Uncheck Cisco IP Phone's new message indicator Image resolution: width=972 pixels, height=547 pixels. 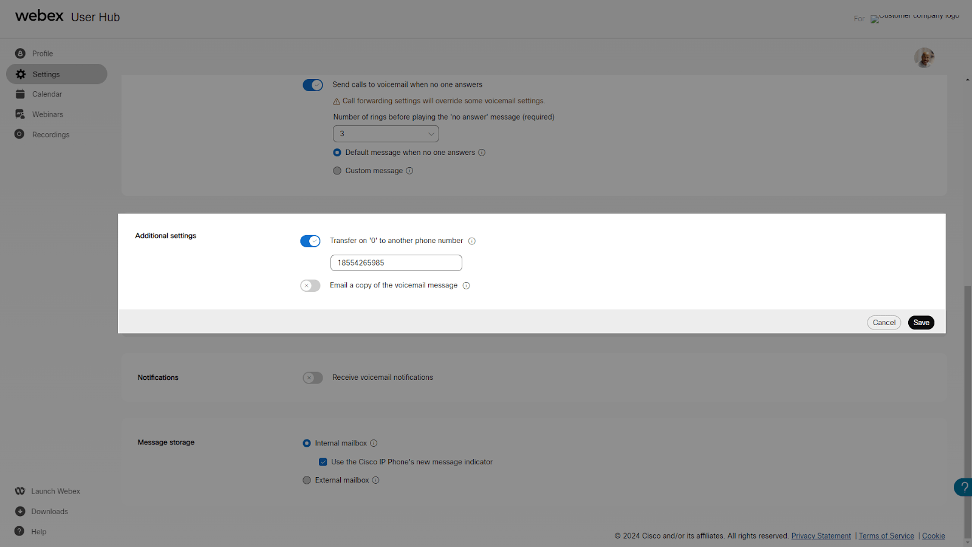pyautogui.click(x=323, y=461)
